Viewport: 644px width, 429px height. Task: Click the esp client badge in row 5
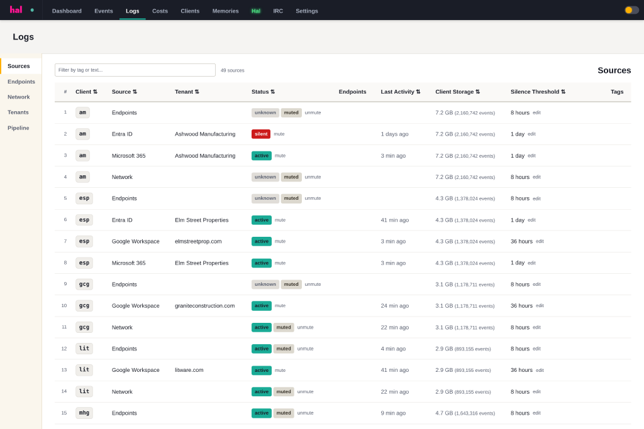click(84, 198)
